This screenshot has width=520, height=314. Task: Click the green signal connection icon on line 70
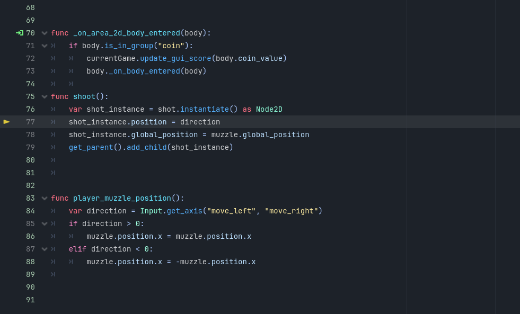click(20, 33)
